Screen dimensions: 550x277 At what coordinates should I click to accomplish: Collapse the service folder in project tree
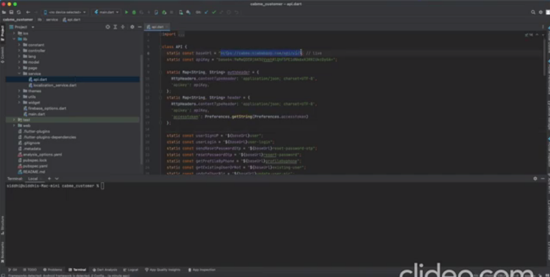20,73
